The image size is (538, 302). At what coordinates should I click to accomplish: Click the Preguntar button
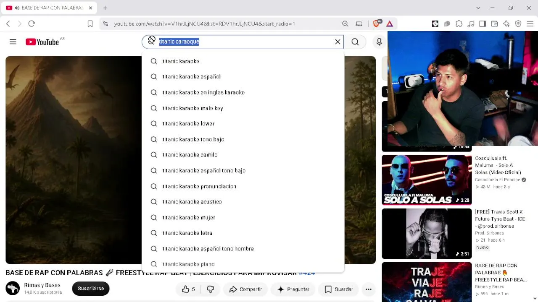click(x=293, y=289)
